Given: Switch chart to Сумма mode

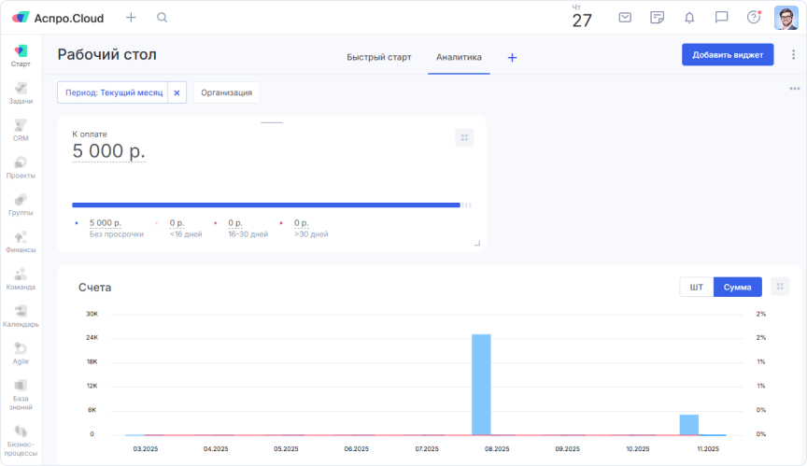Looking at the screenshot, I should (x=737, y=287).
